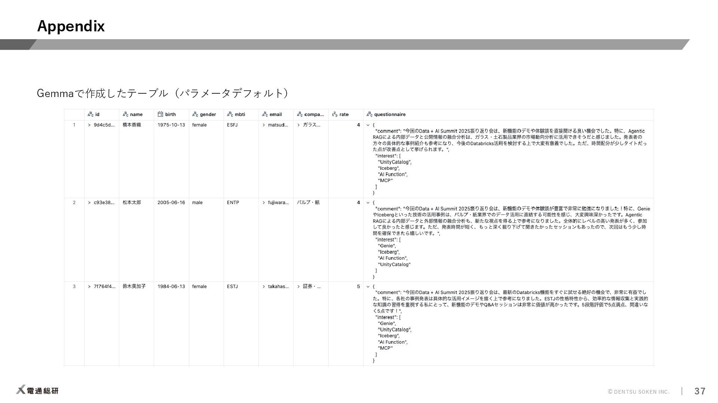The image size is (718, 403).
Task: Click the string type icon beside gender header
Action: point(195,115)
